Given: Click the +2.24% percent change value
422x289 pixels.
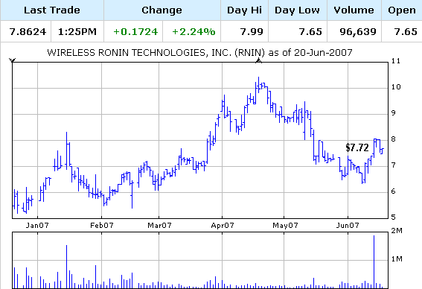Looking at the screenshot, I should pyautogui.click(x=194, y=32).
